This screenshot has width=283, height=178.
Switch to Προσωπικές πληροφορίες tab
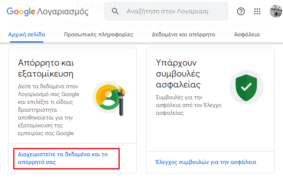tap(99, 34)
